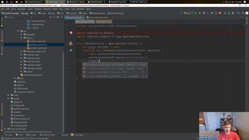Expand External Libraries node
The image size is (249, 140).
point(5,129)
